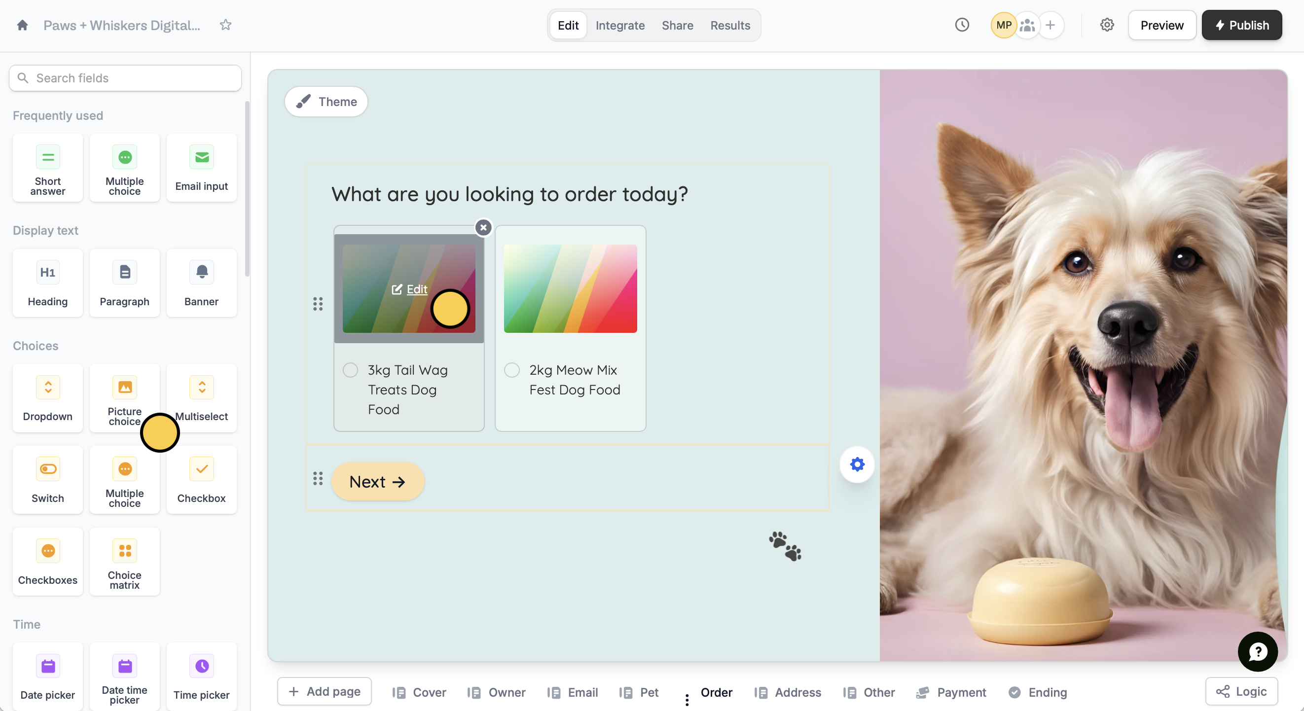This screenshot has width=1304, height=711.
Task: Add the Dropdown field
Action: [47, 398]
